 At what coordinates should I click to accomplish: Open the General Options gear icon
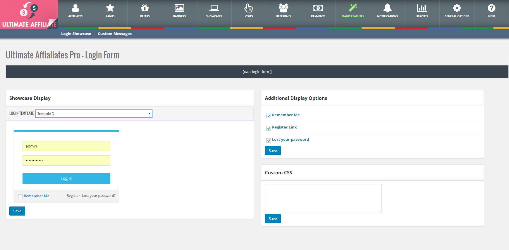[x=457, y=8]
